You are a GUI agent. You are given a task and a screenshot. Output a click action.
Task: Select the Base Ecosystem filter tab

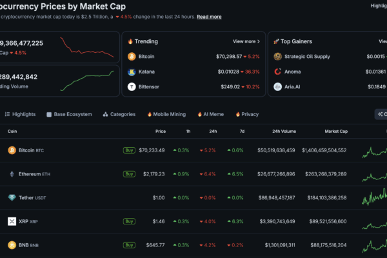coord(69,114)
